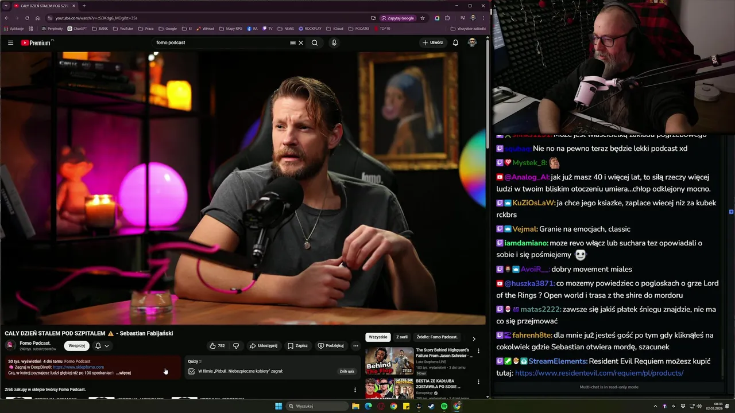
Task: Open Steam from the taskbar
Action: point(431,406)
